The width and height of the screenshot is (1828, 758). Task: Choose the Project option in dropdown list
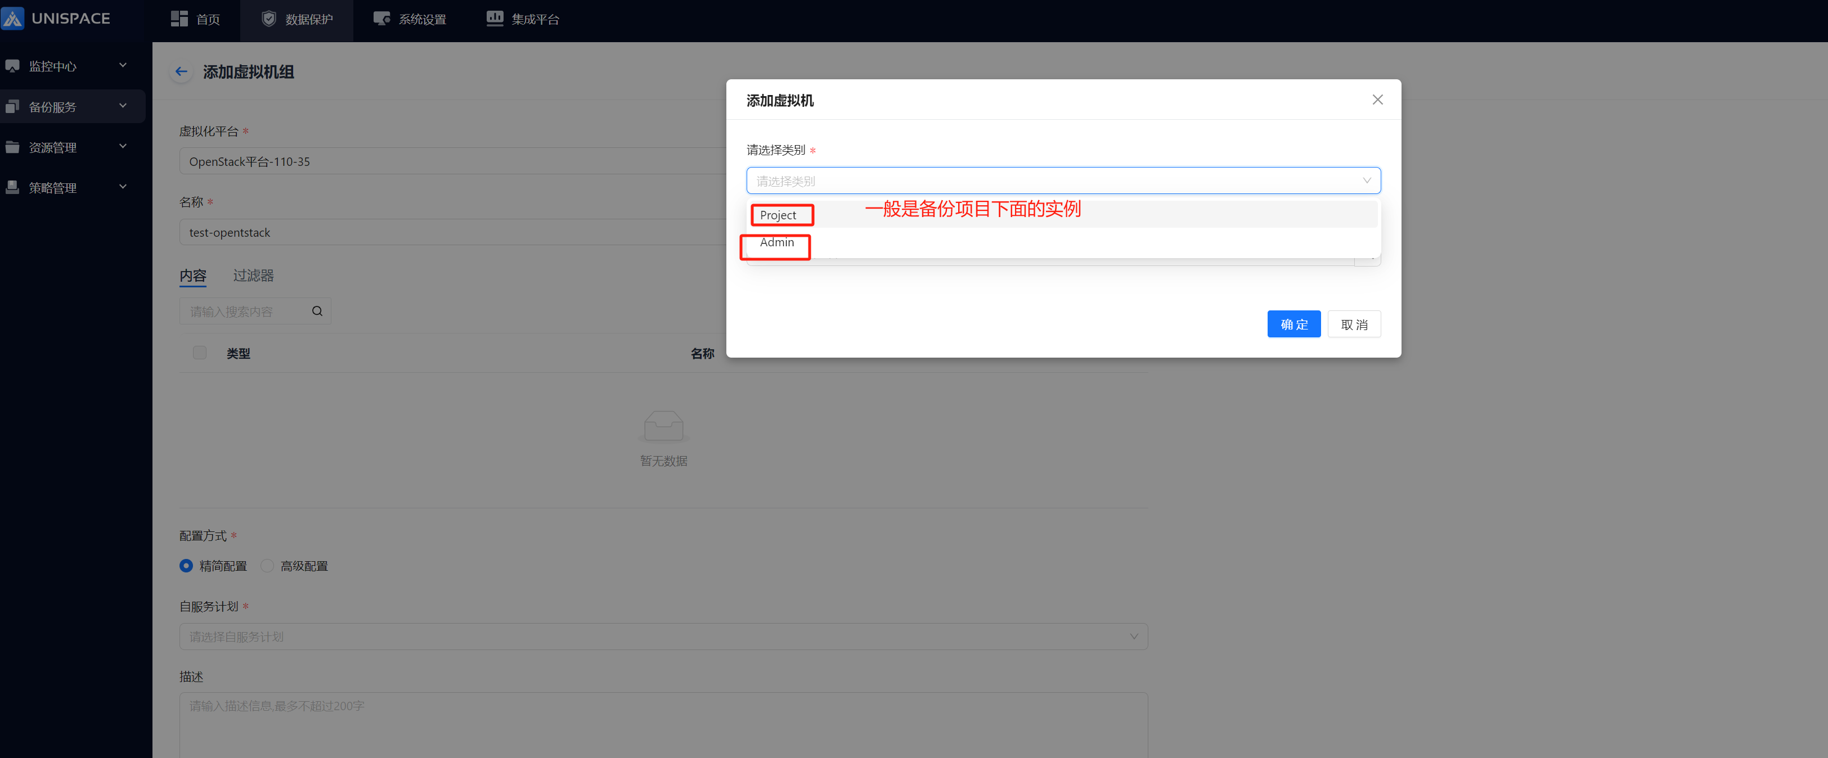coord(778,215)
